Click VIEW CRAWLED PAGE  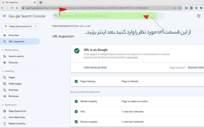coord(95,68)
